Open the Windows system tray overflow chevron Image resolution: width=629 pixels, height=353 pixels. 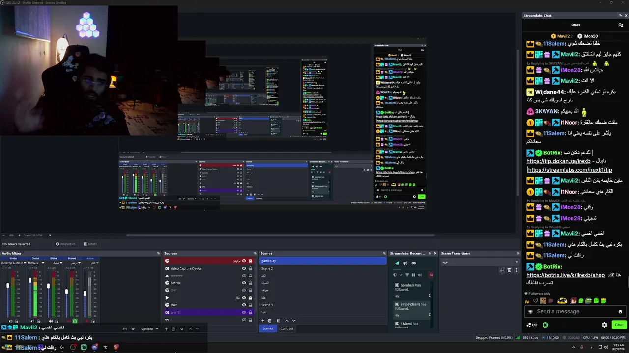[573, 347]
